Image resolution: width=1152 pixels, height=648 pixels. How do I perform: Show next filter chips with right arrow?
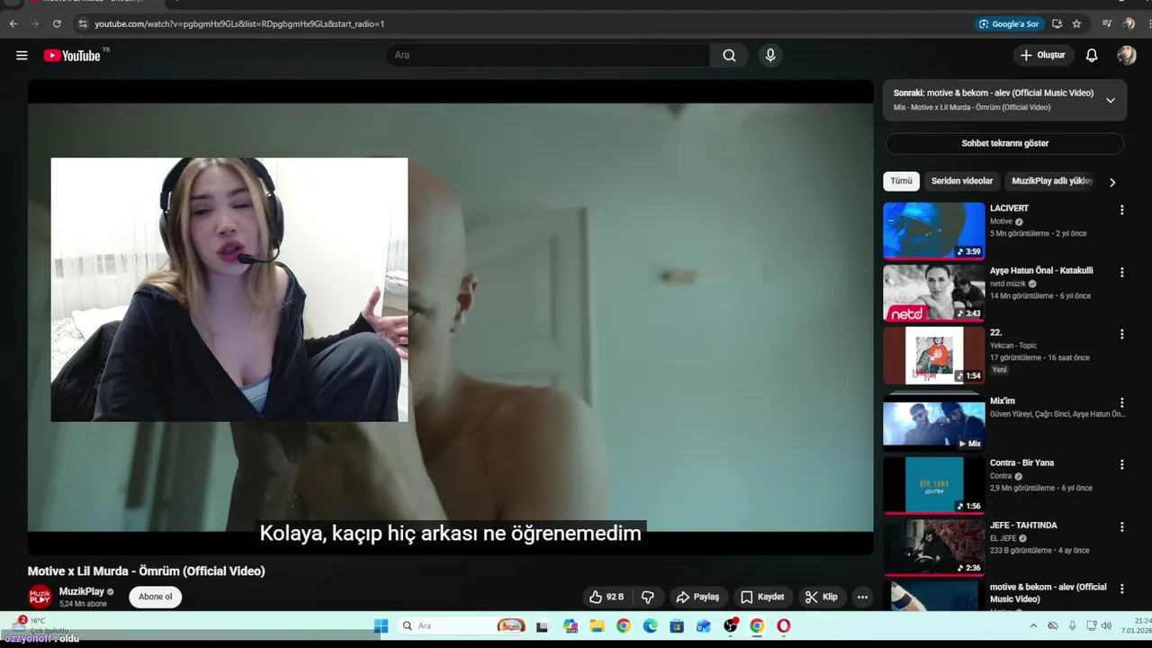(1112, 182)
